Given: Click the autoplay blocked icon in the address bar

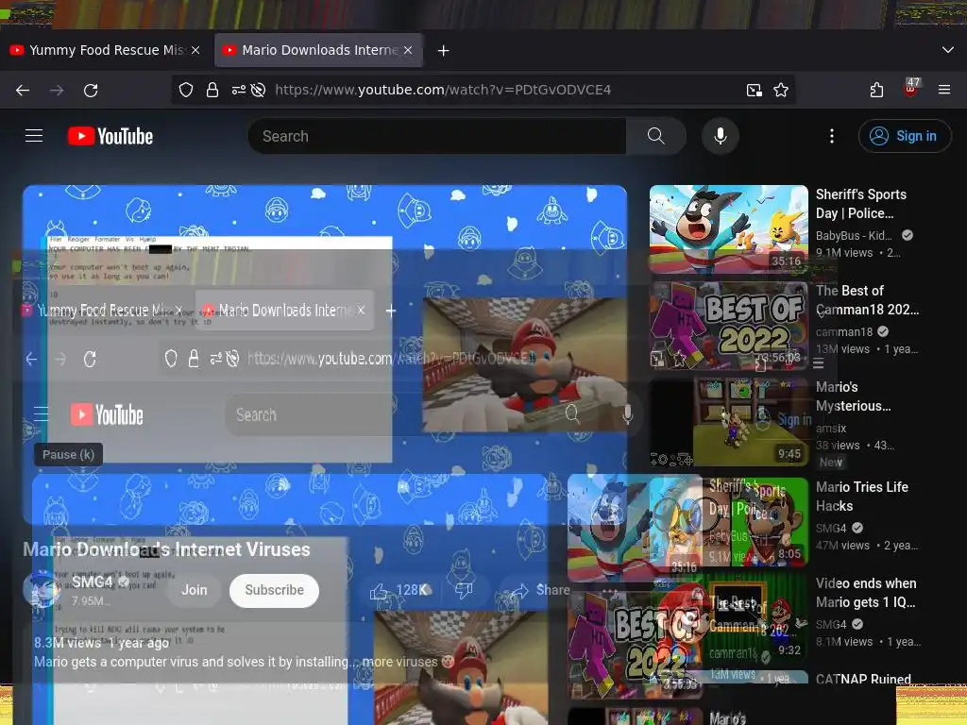Looking at the screenshot, I should (259, 90).
